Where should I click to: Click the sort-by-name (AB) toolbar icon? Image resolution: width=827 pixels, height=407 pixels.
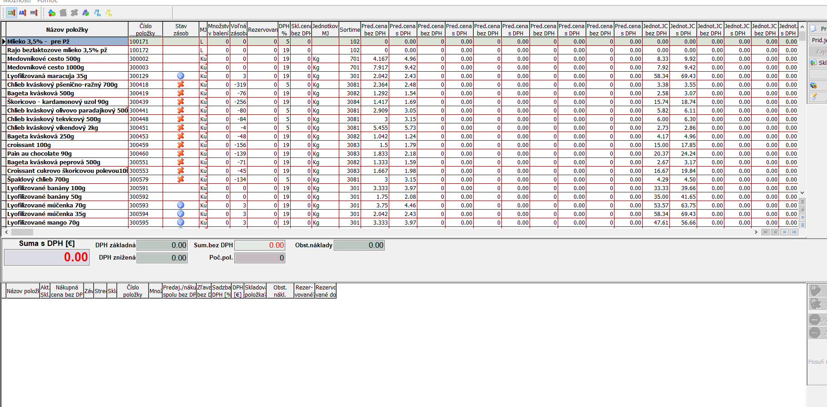click(x=22, y=13)
